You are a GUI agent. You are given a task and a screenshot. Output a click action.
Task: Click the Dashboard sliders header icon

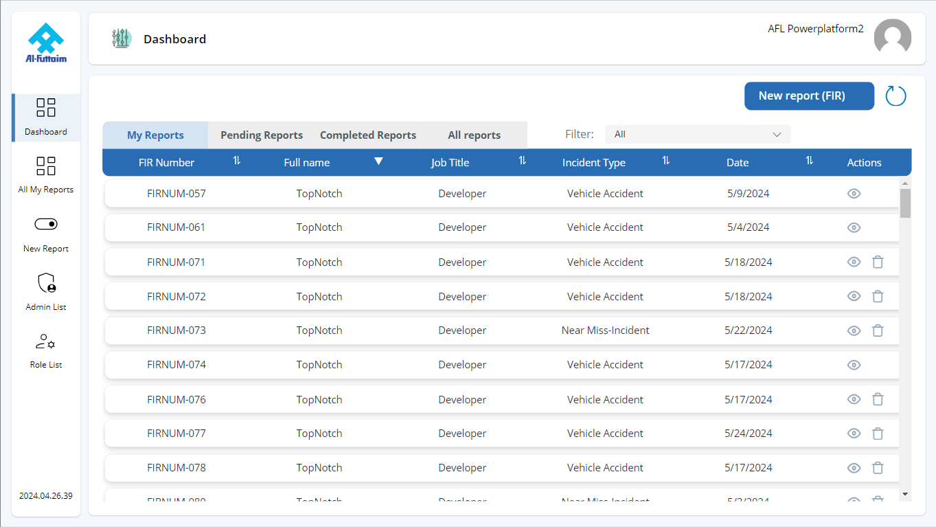click(122, 38)
